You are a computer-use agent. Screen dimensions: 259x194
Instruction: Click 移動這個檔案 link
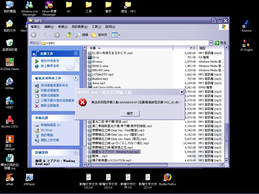point(50,90)
